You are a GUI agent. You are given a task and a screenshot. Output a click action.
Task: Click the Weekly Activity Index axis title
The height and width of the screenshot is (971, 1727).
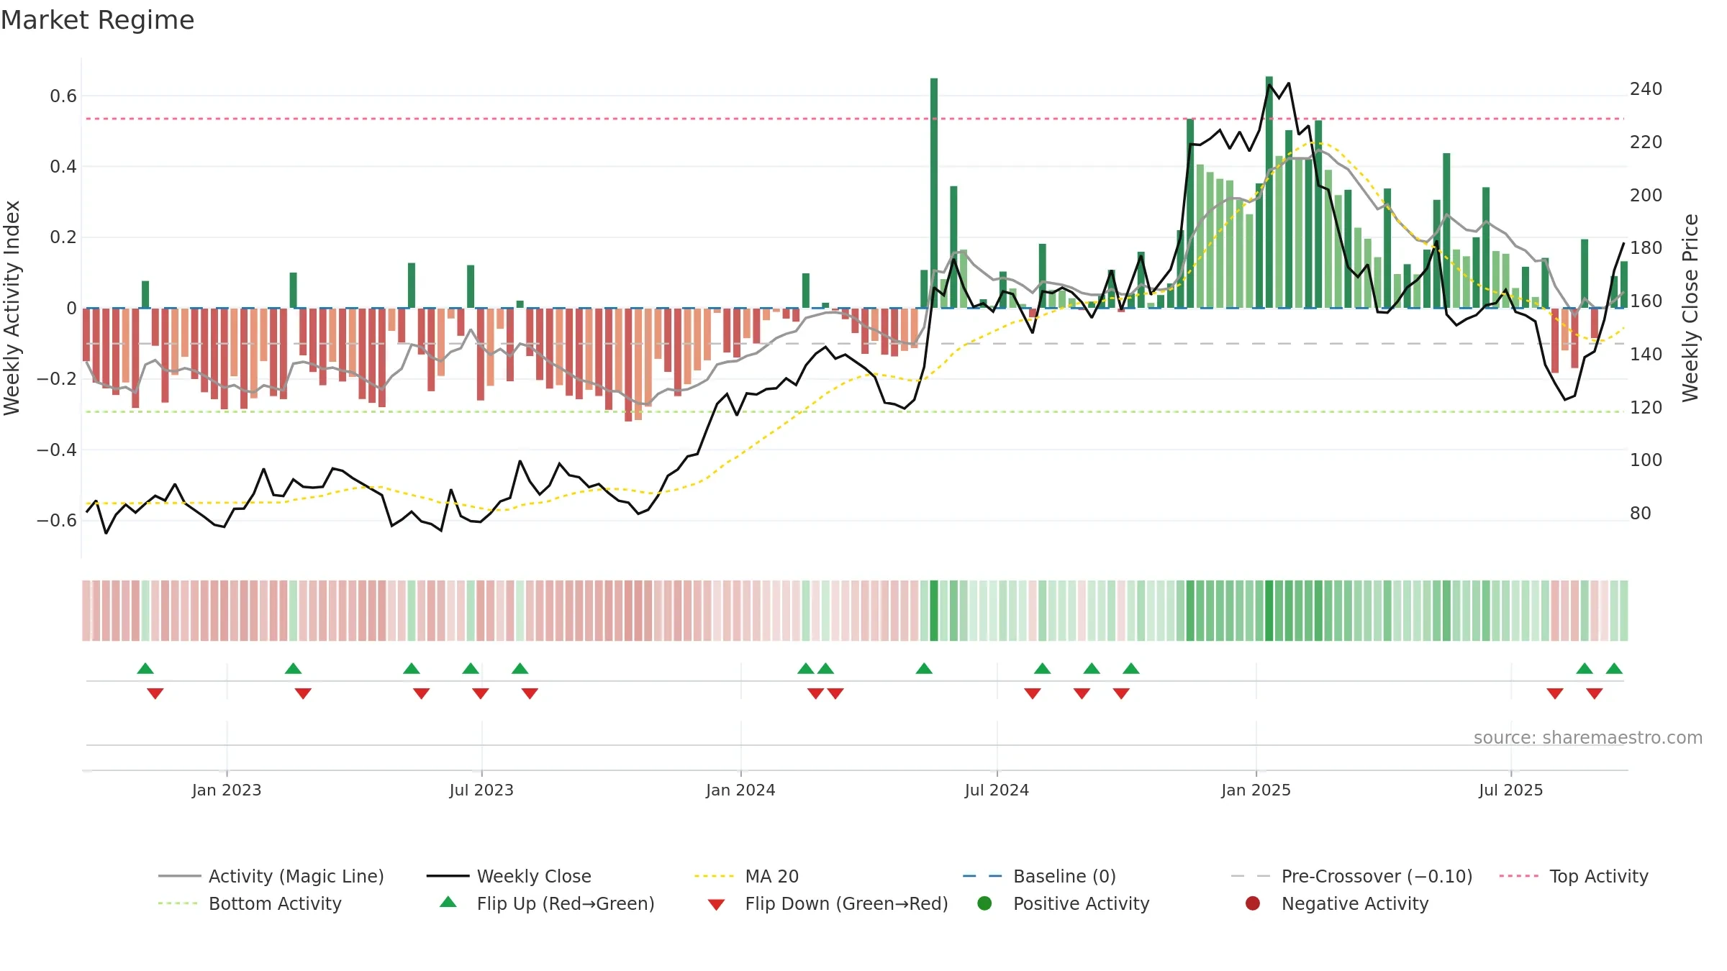(x=12, y=308)
